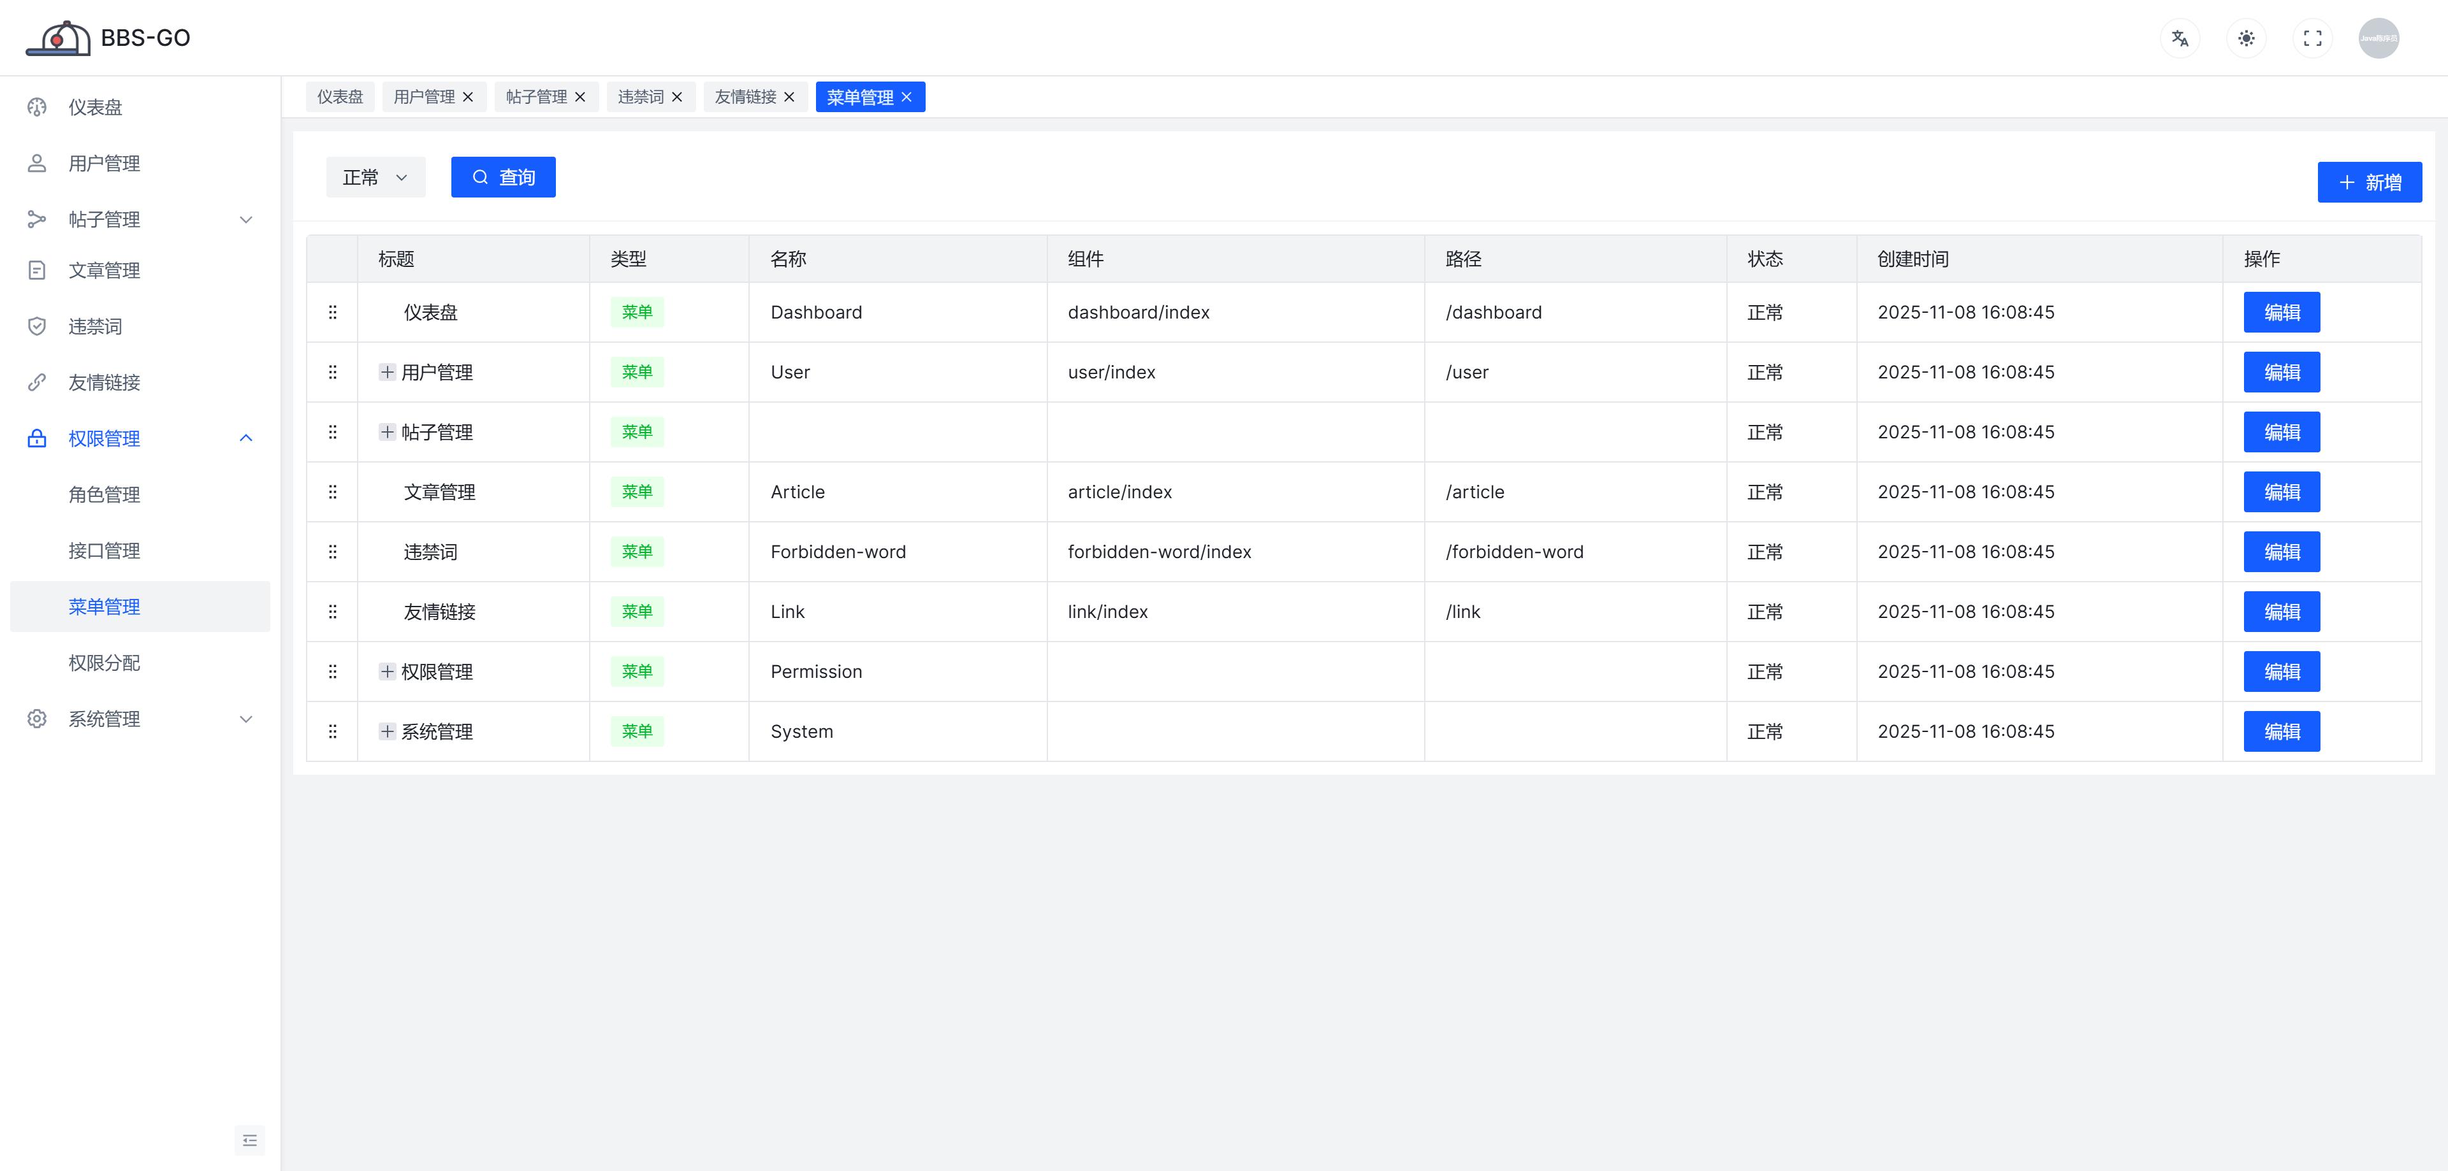Screen dimensions: 2448x1171
Task: Expand the 用户管理 tree row
Action: 387,372
